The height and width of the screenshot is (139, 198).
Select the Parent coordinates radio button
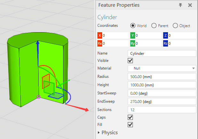click(x=154, y=26)
